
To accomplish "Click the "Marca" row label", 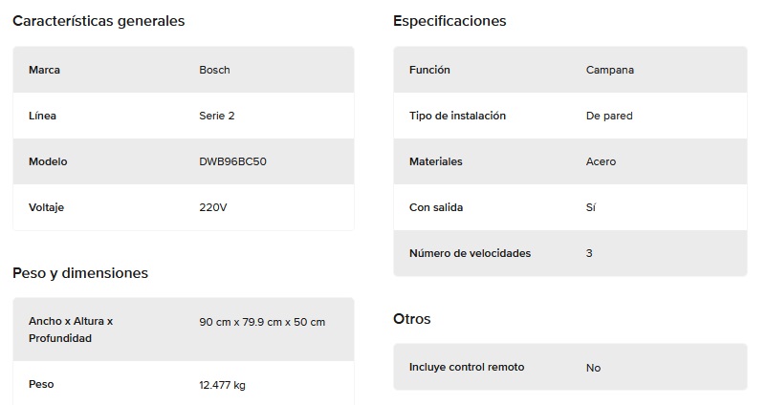I will 44,70.
